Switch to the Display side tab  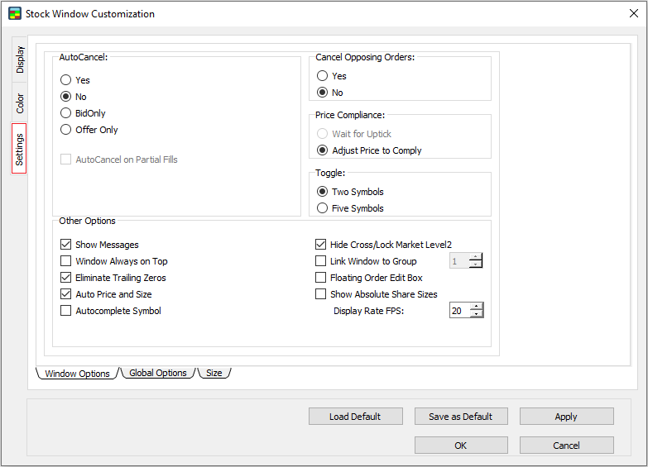pyautogui.click(x=20, y=60)
